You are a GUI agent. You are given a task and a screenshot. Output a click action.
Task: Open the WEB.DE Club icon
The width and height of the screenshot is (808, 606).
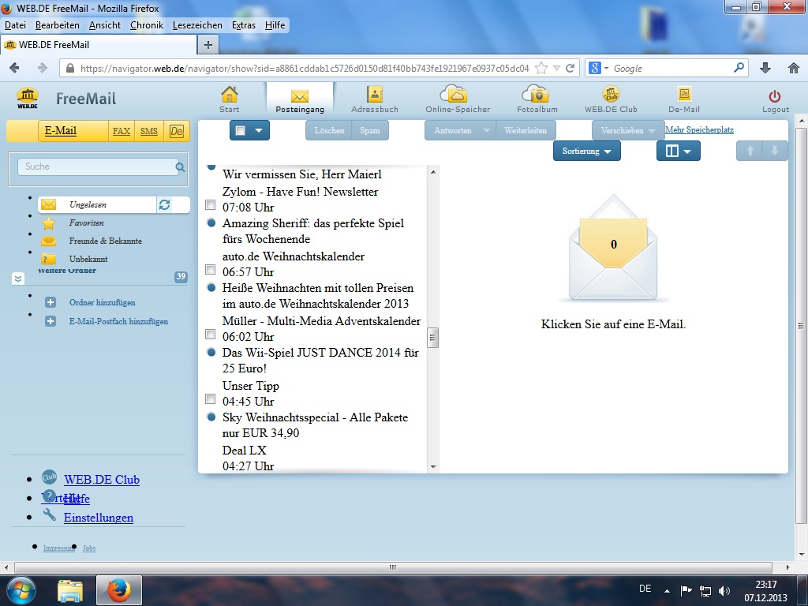(x=612, y=95)
